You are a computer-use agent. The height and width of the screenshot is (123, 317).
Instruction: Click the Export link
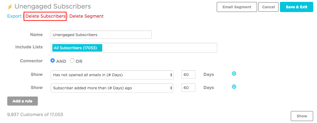click(x=14, y=16)
